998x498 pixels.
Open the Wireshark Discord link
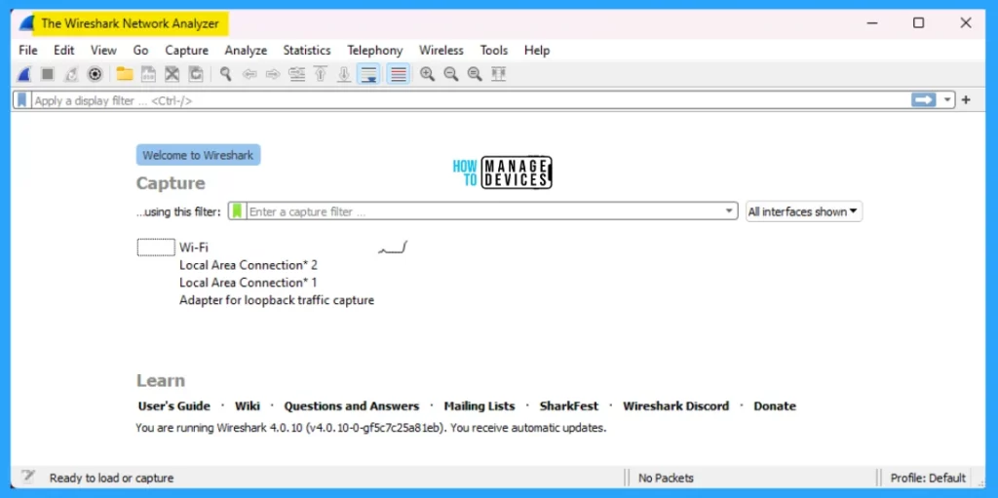(x=676, y=405)
